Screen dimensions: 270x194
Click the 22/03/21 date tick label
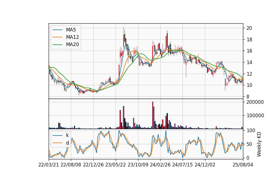(49, 165)
